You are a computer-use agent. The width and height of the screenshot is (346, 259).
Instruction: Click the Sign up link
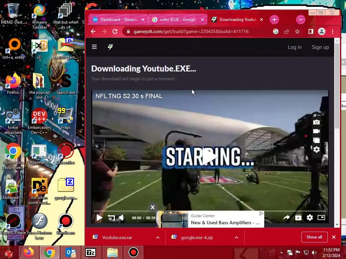tap(320, 47)
